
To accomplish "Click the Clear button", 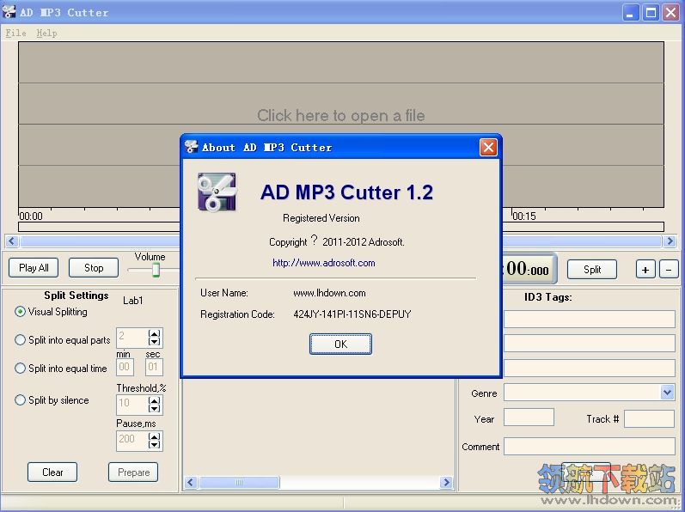I will click(x=52, y=472).
